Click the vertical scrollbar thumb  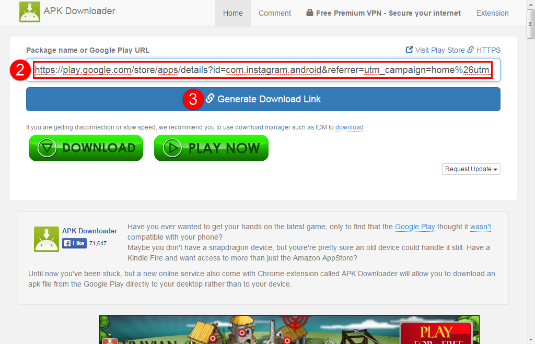531,24
